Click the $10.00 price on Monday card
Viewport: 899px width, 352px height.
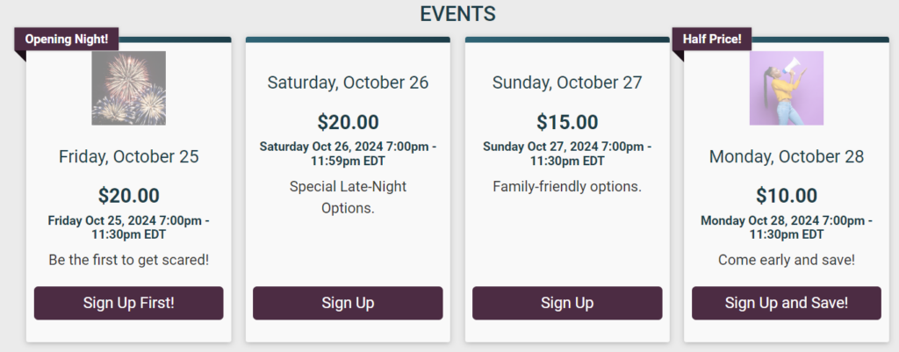coord(786,196)
